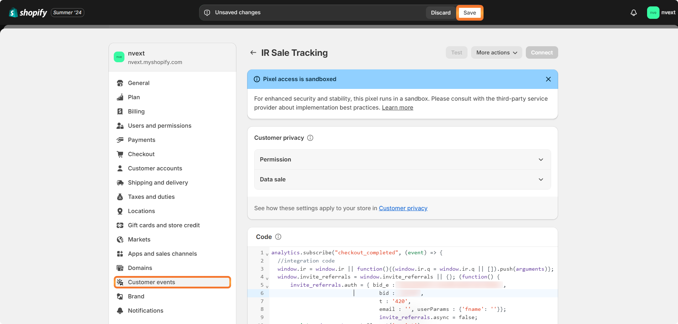The image size is (678, 324).
Task: Open the notifications bell
Action: click(x=634, y=12)
